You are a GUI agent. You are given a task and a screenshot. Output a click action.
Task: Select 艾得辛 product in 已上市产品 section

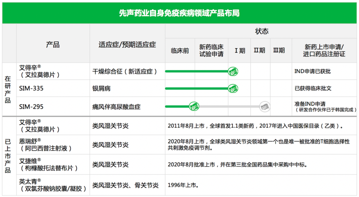pyautogui.click(x=39, y=126)
